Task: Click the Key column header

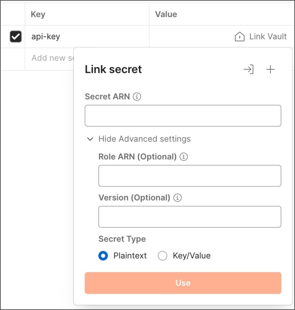Action: tap(38, 14)
